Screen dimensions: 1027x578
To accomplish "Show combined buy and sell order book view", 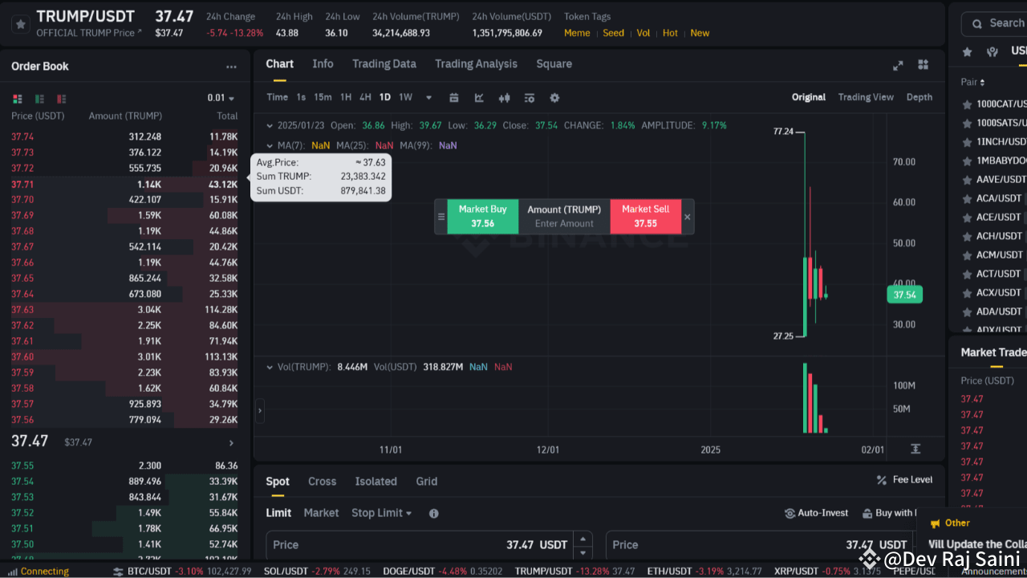I will click(x=17, y=99).
